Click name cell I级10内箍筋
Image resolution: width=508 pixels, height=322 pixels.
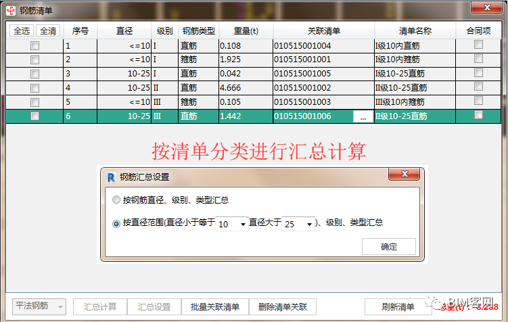tap(415, 60)
